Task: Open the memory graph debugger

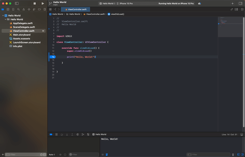Action: point(83,134)
